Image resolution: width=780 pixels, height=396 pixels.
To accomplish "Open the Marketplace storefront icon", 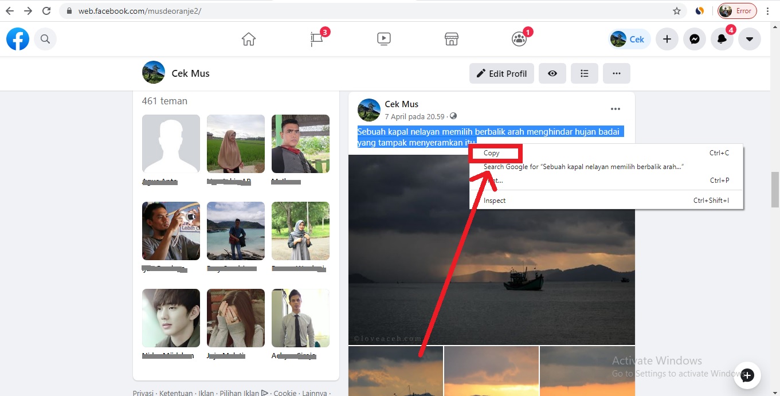I will click(x=451, y=38).
